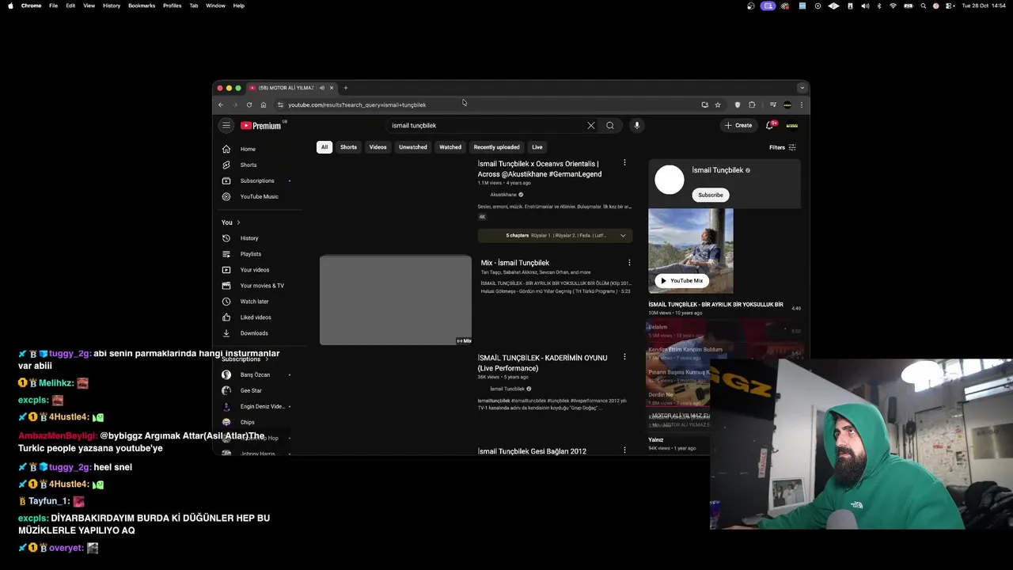
Task: Select the Live filter chip
Action: 537,147
